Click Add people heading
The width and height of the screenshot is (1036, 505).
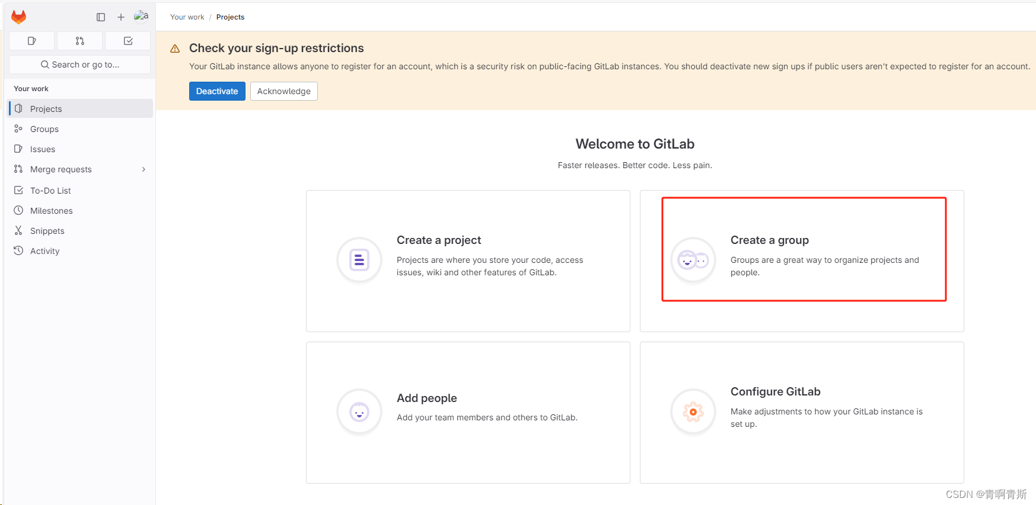(427, 398)
